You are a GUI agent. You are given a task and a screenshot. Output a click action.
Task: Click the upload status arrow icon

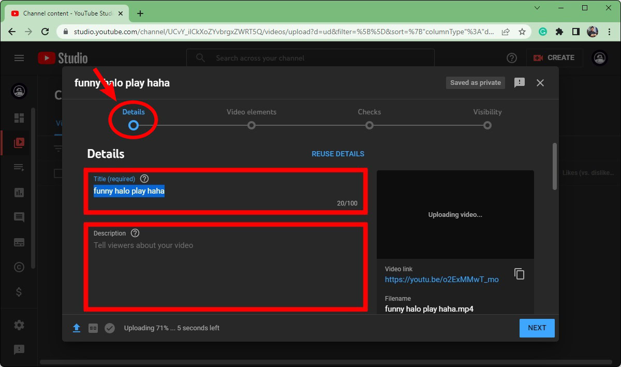pyautogui.click(x=77, y=328)
